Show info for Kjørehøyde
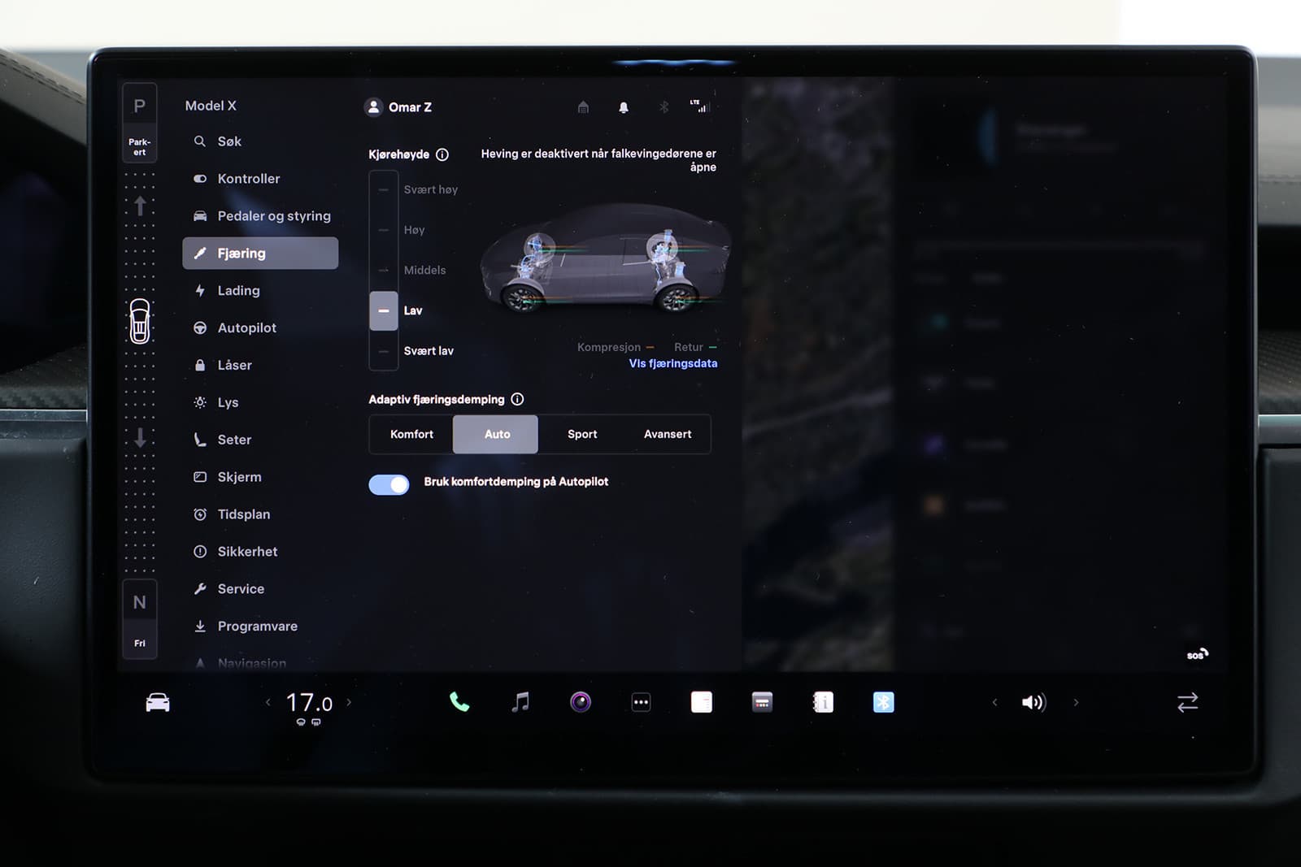Viewport: 1301px width, 867px height. 442,154
